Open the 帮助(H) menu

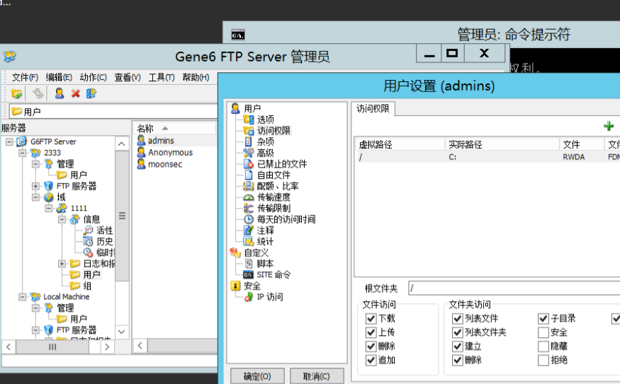point(196,77)
